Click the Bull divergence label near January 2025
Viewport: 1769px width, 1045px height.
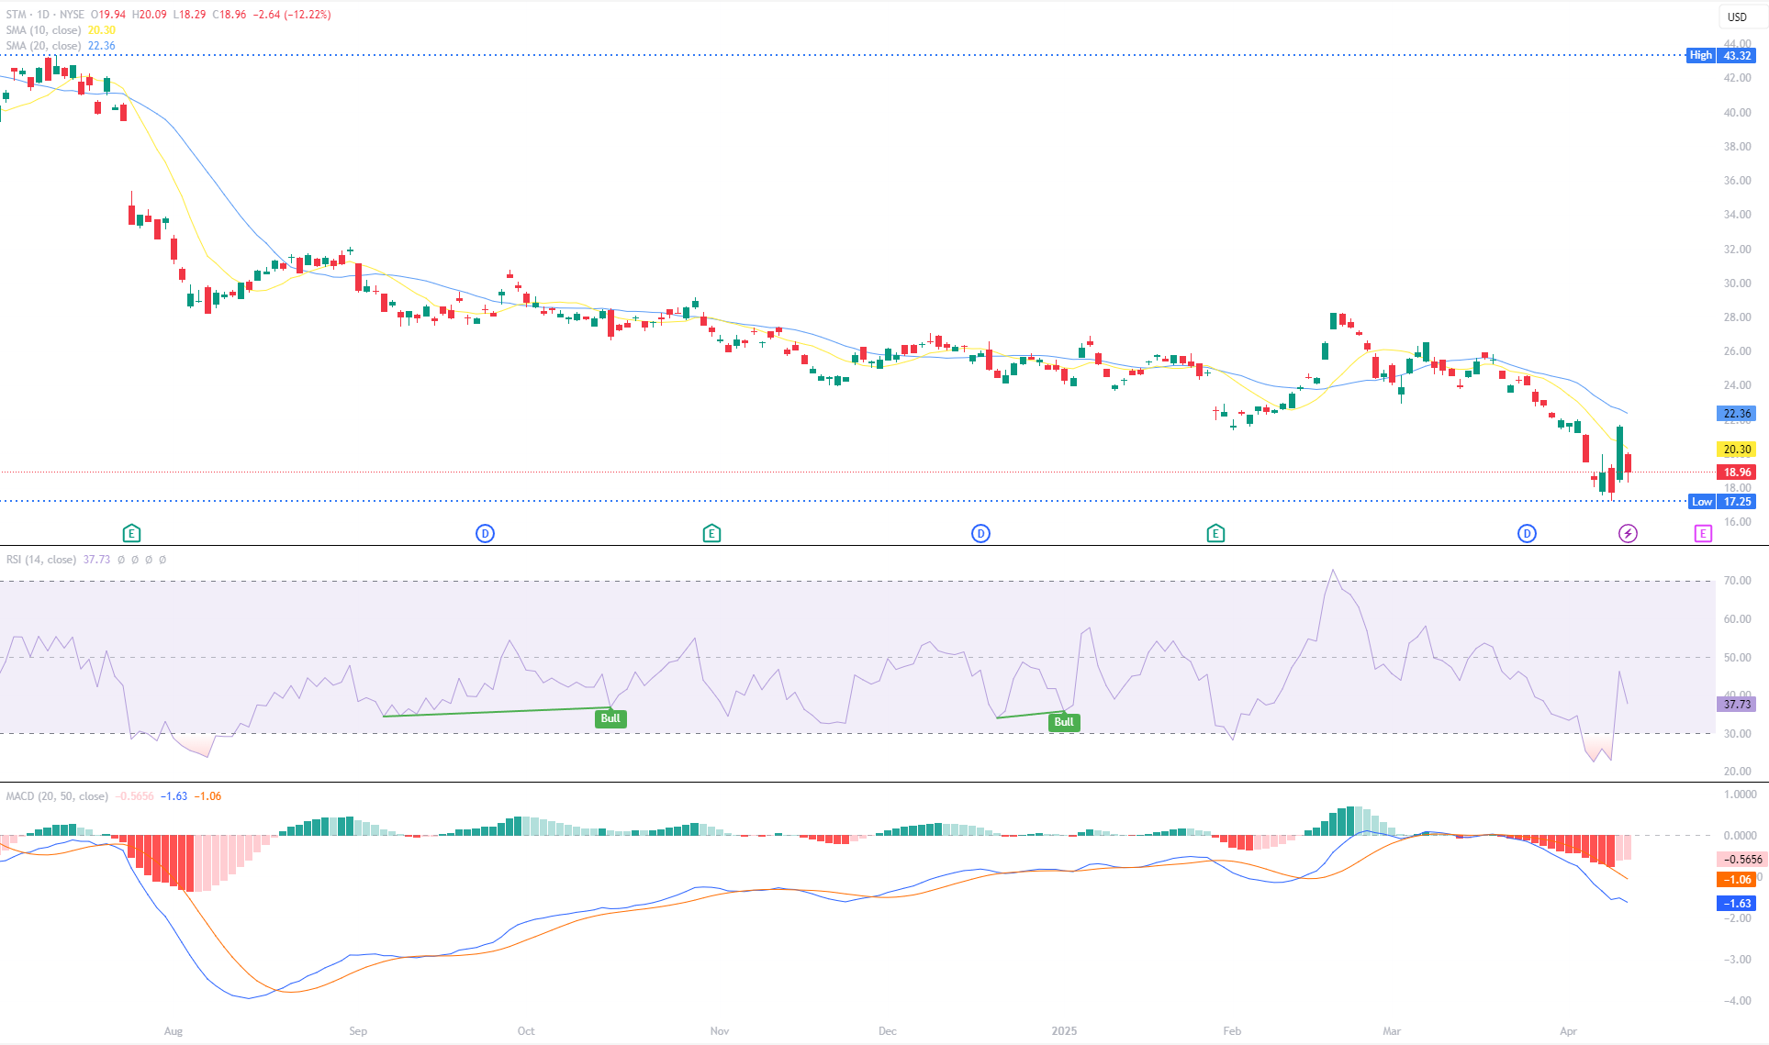click(x=1064, y=722)
